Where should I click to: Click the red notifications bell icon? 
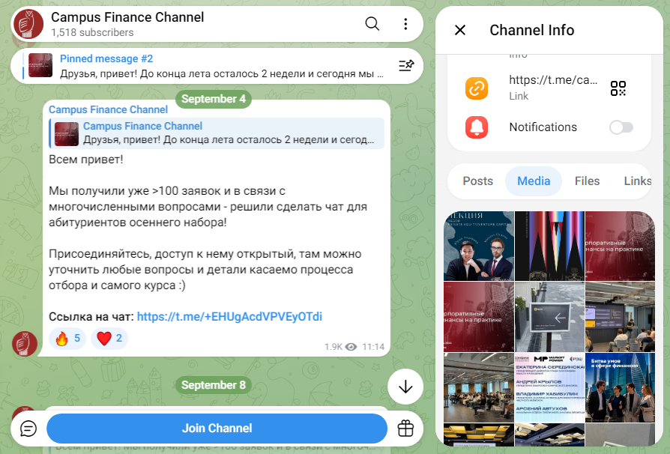point(477,127)
